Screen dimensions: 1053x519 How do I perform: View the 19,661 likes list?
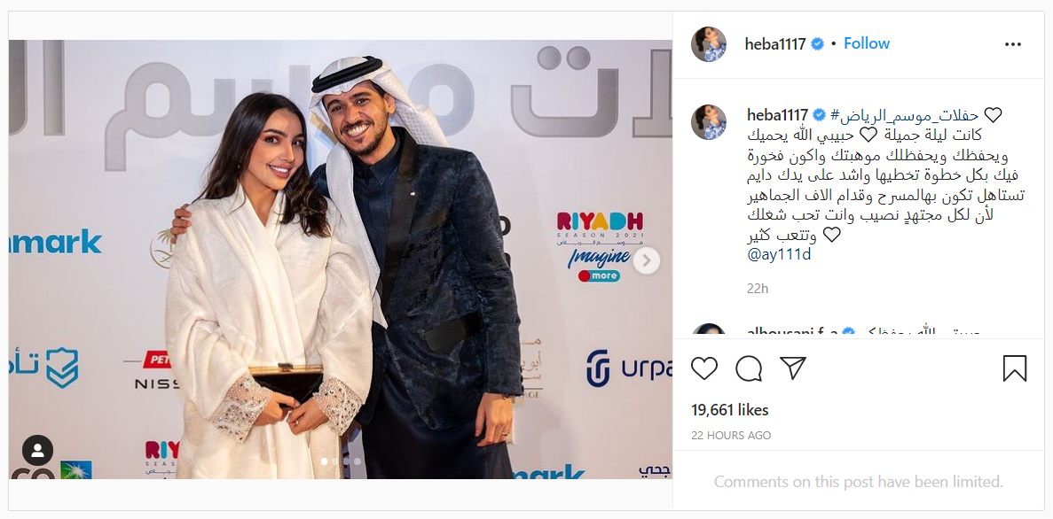[x=730, y=410]
